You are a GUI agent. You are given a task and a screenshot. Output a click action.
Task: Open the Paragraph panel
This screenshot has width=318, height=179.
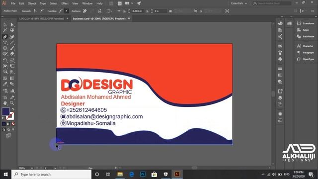coord(306,53)
